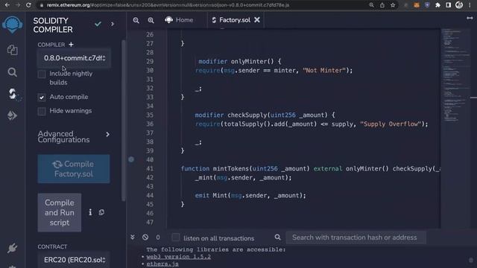This screenshot has height=268, width=477.
Task: Click the plus icon next to COMPILER
Action: (71, 45)
